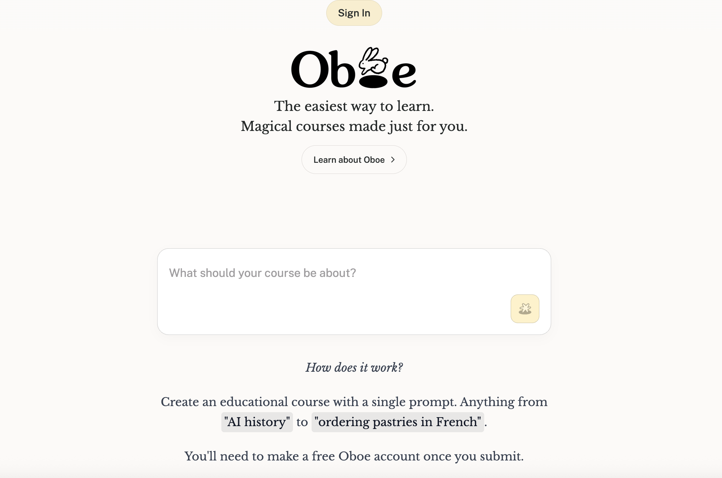Screen dimensions: 722x478
Task: Click the word "to" between example prompts
Action: click(302, 422)
